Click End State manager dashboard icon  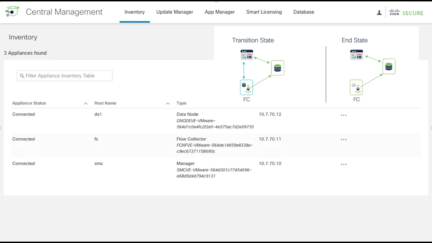356,55
